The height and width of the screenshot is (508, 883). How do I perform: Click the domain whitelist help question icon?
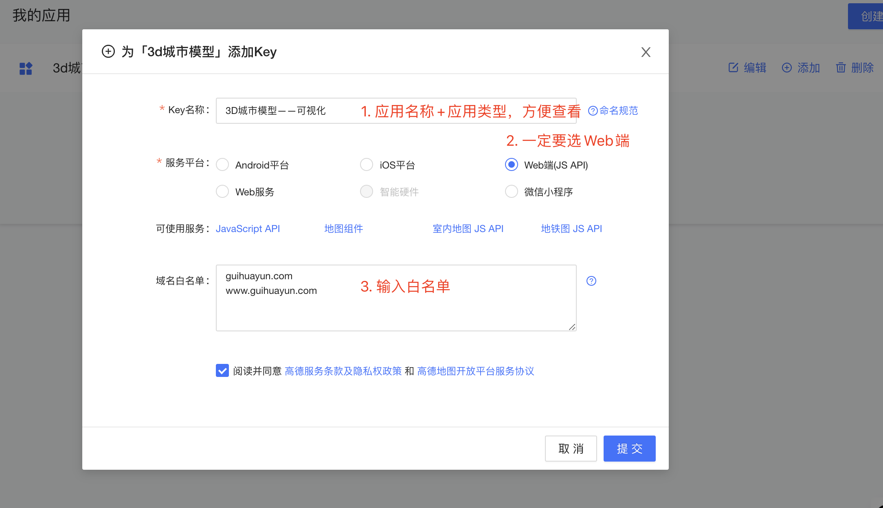591,281
